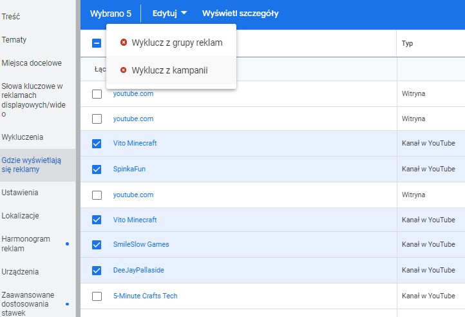Click the Typ column header
The height and width of the screenshot is (317, 465).
click(407, 43)
